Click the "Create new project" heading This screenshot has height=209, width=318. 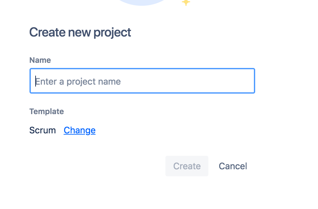click(x=80, y=32)
